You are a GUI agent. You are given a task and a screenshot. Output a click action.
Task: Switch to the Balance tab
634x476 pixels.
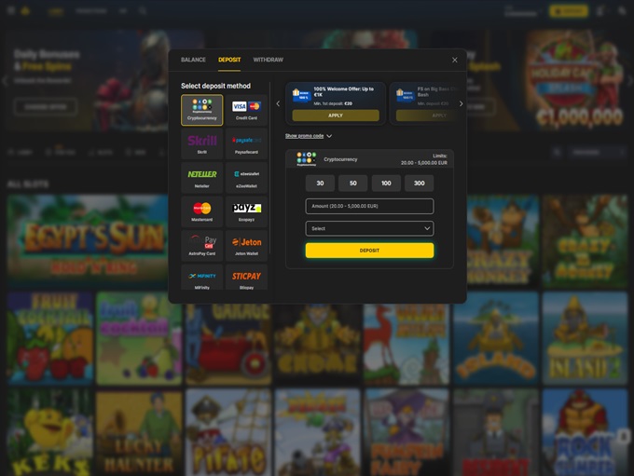pyautogui.click(x=193, y=60)
